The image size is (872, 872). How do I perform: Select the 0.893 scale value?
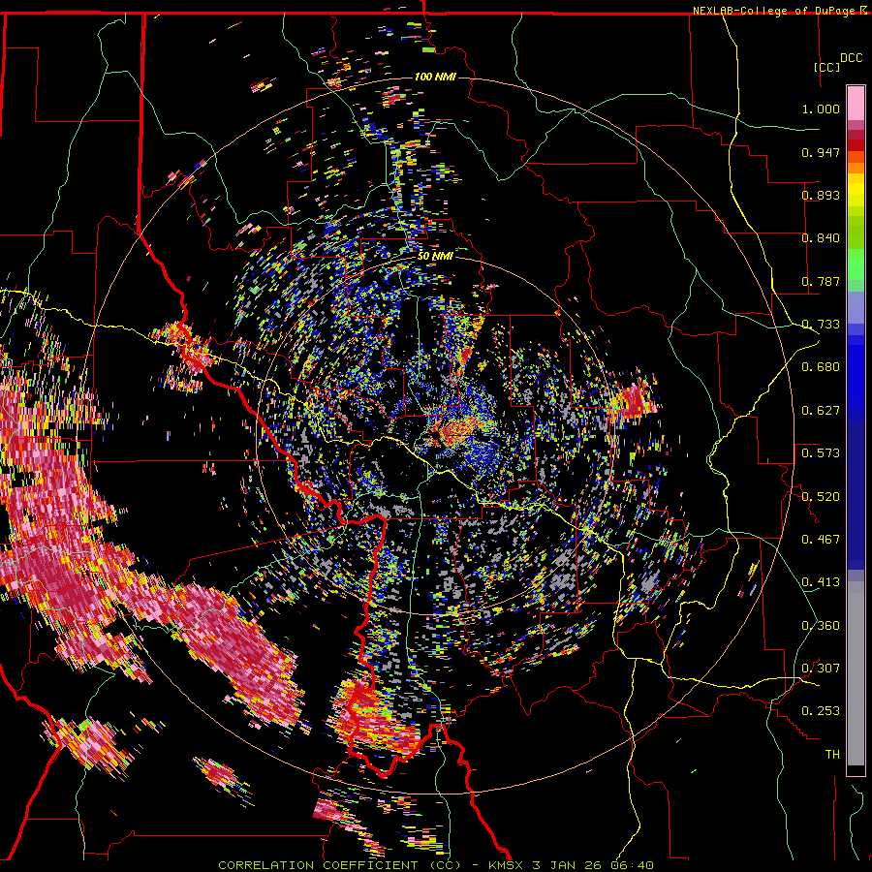821,195
